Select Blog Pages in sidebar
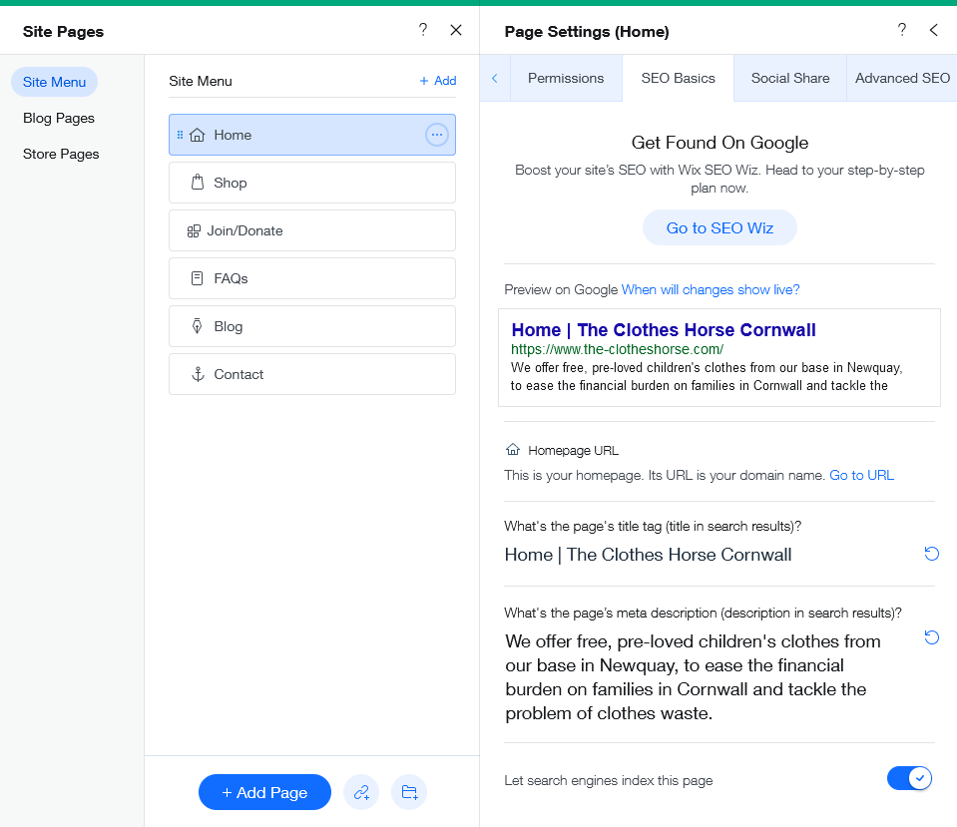This screenshot has height=827, width=957. [59, 118]
